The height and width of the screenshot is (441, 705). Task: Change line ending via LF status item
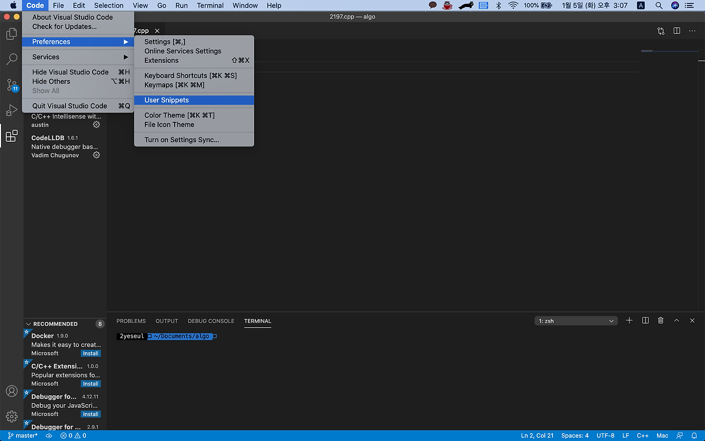[626, 435]
